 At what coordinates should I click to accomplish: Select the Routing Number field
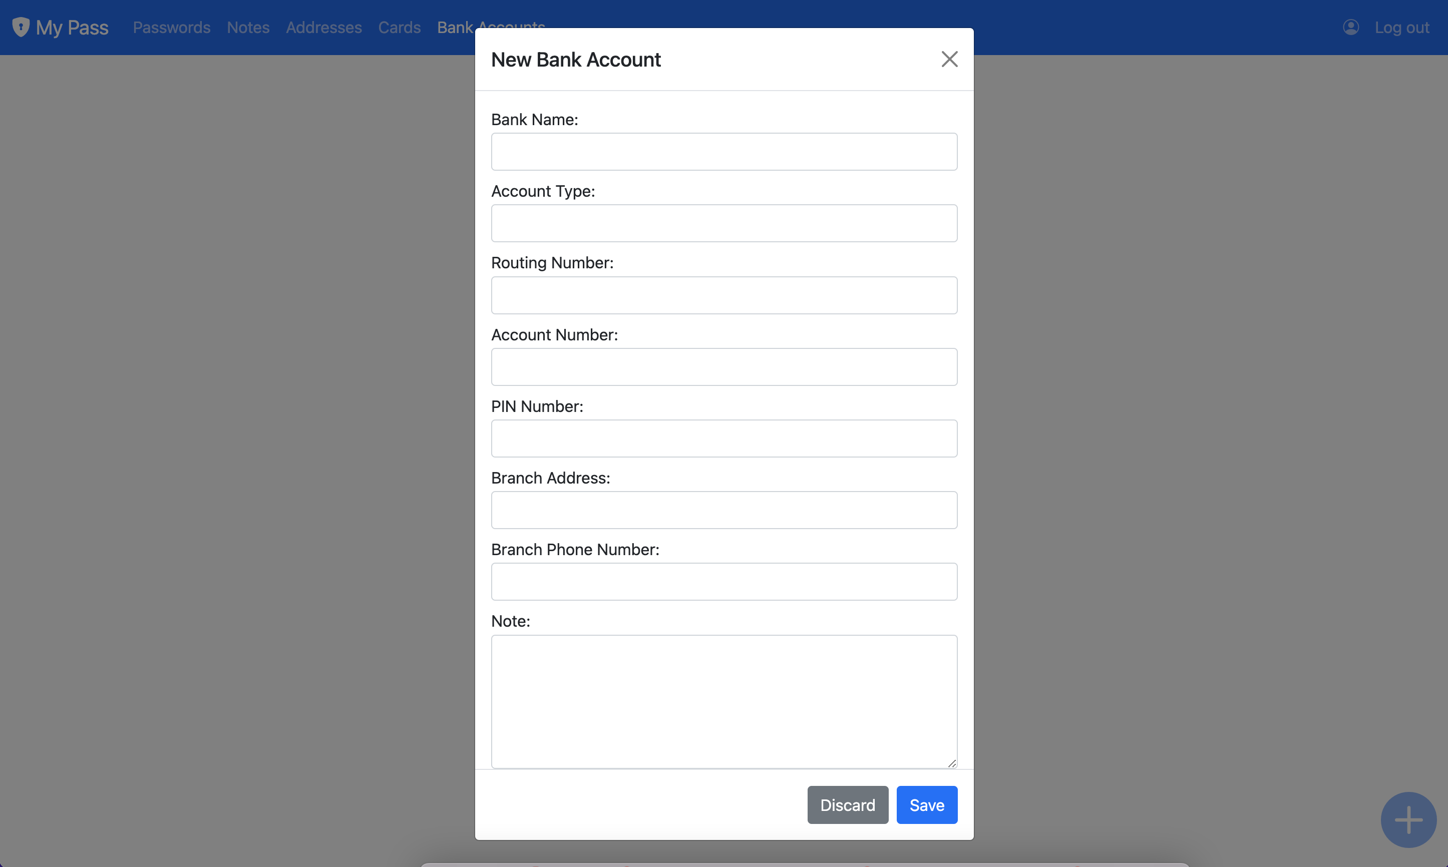(723, 295)
